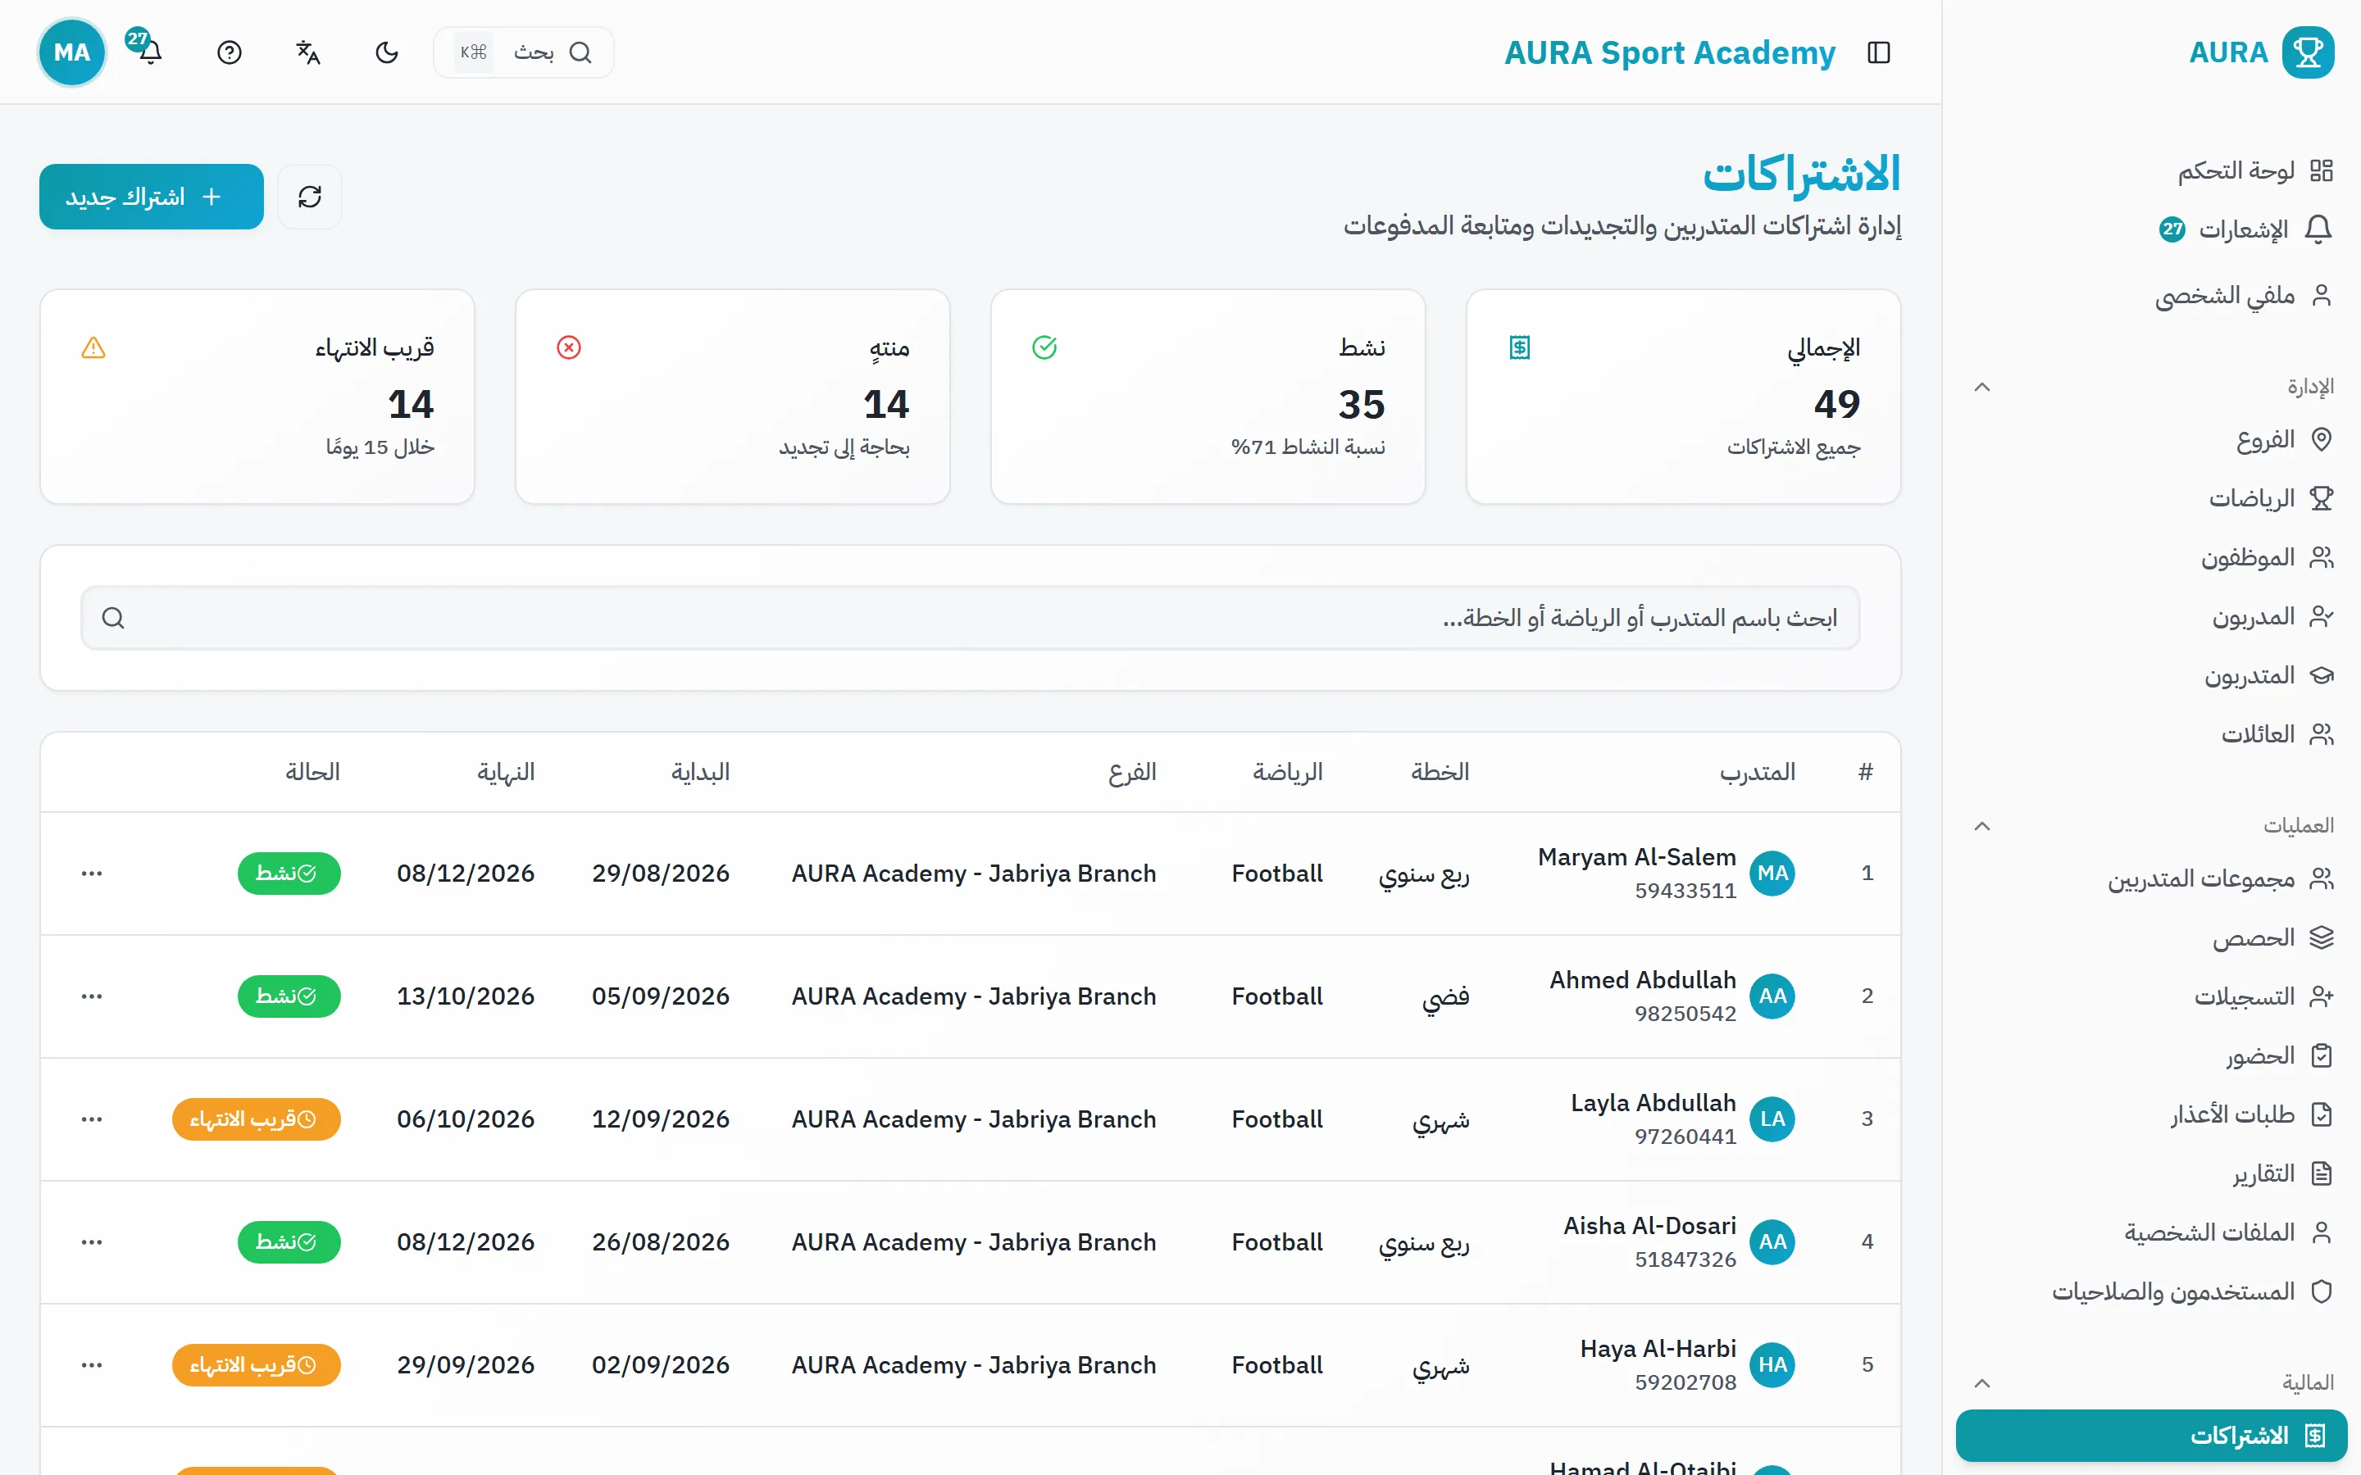The width and height of the screenshot is (2361, 1475).
Task: Open المتدربون trainees page
Action: pyautogui.click(x=2268, y=676)
